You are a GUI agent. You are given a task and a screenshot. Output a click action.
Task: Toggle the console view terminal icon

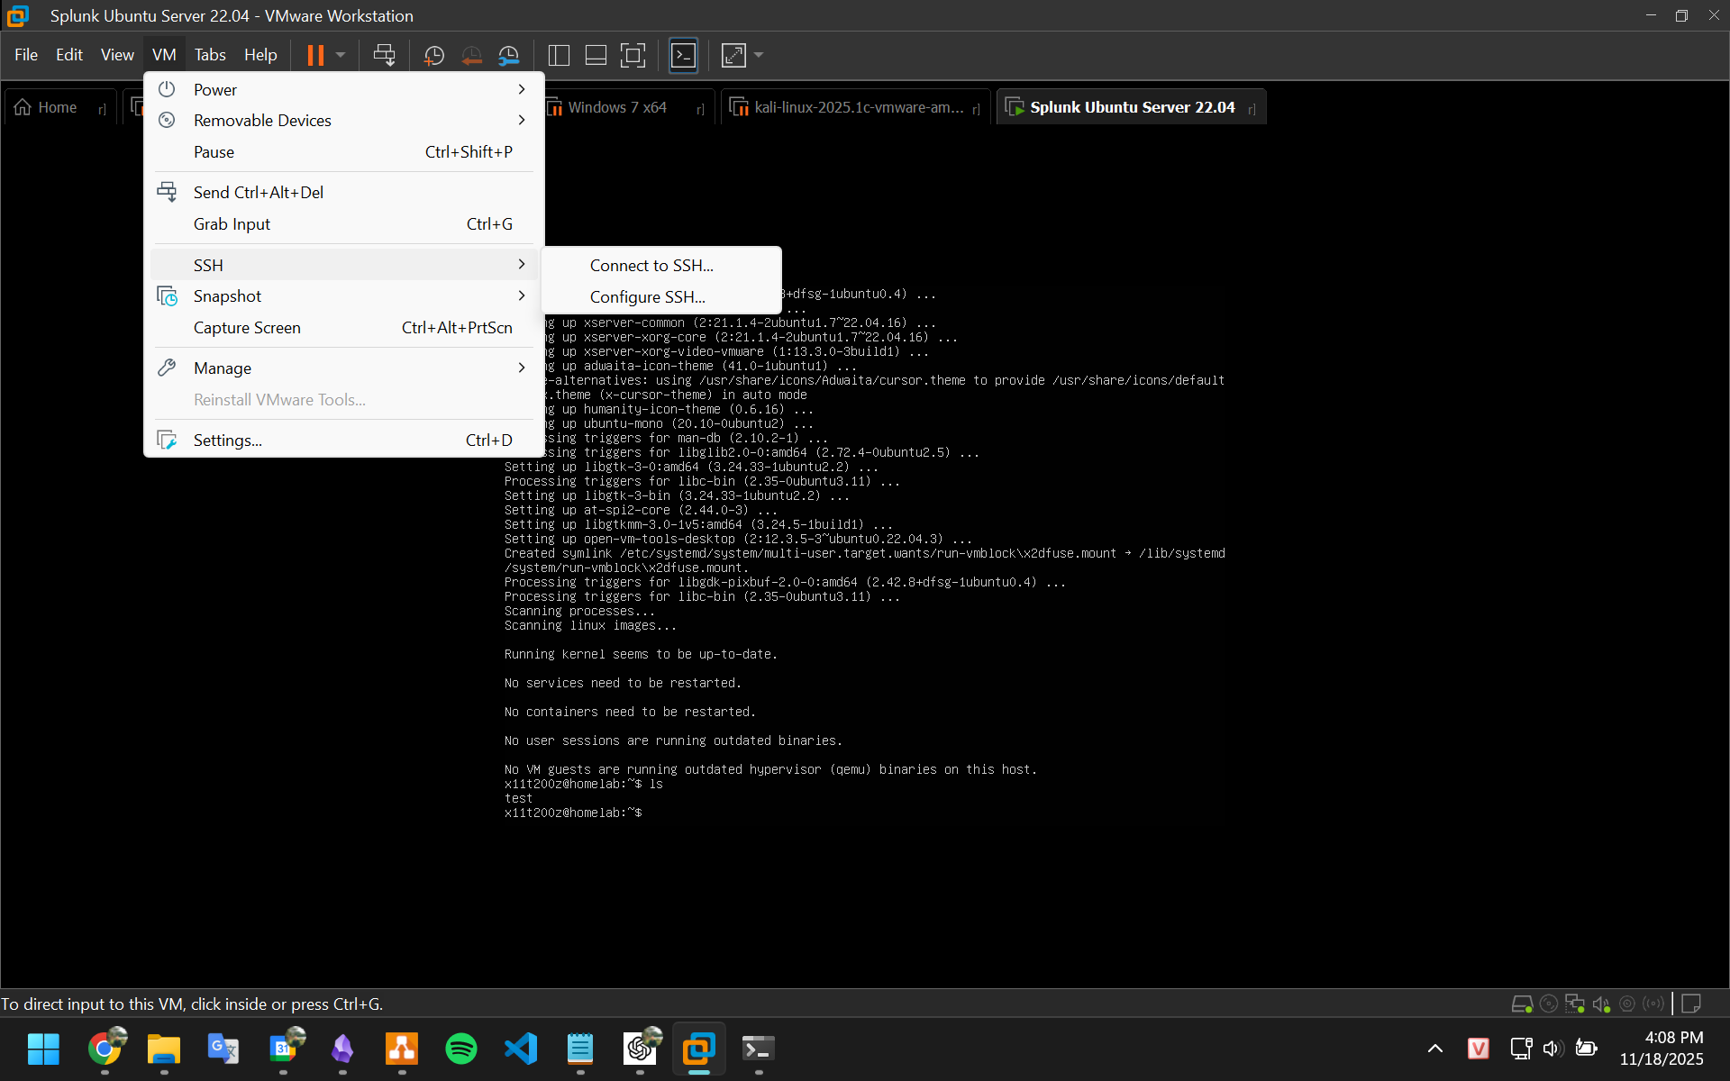[x=683, y=55]
